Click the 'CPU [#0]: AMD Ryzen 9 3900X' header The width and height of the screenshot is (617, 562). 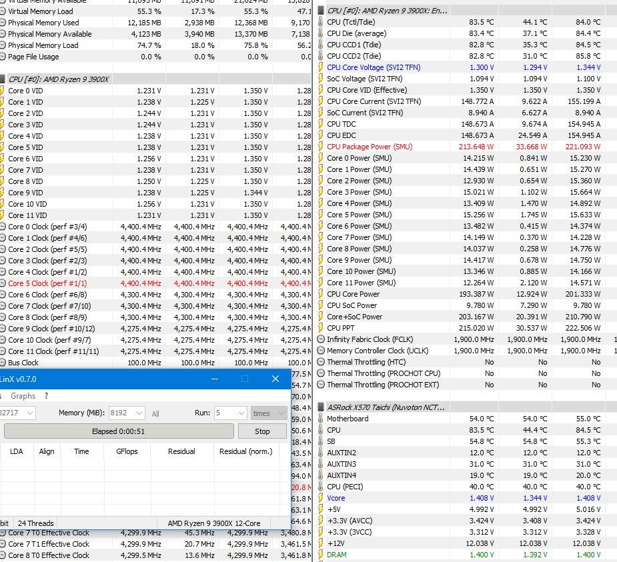(x=59, y=79)
